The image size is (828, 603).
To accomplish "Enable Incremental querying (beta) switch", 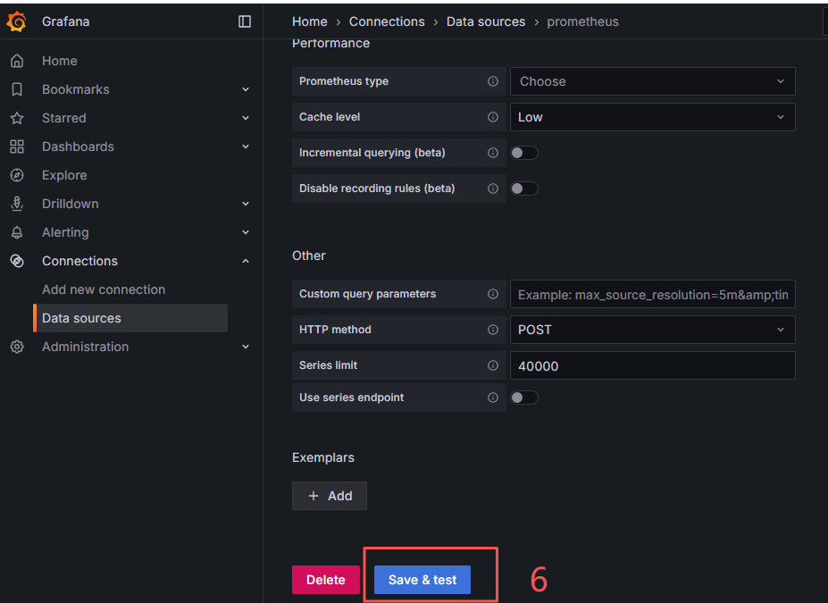I will (524, 153).
